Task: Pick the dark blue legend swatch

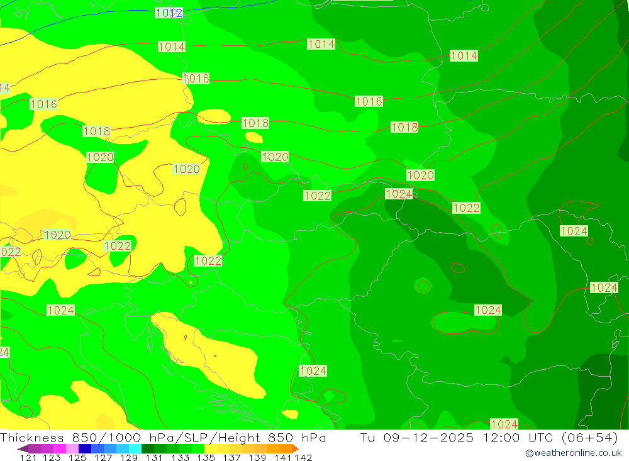Action: tap(85, 448)
